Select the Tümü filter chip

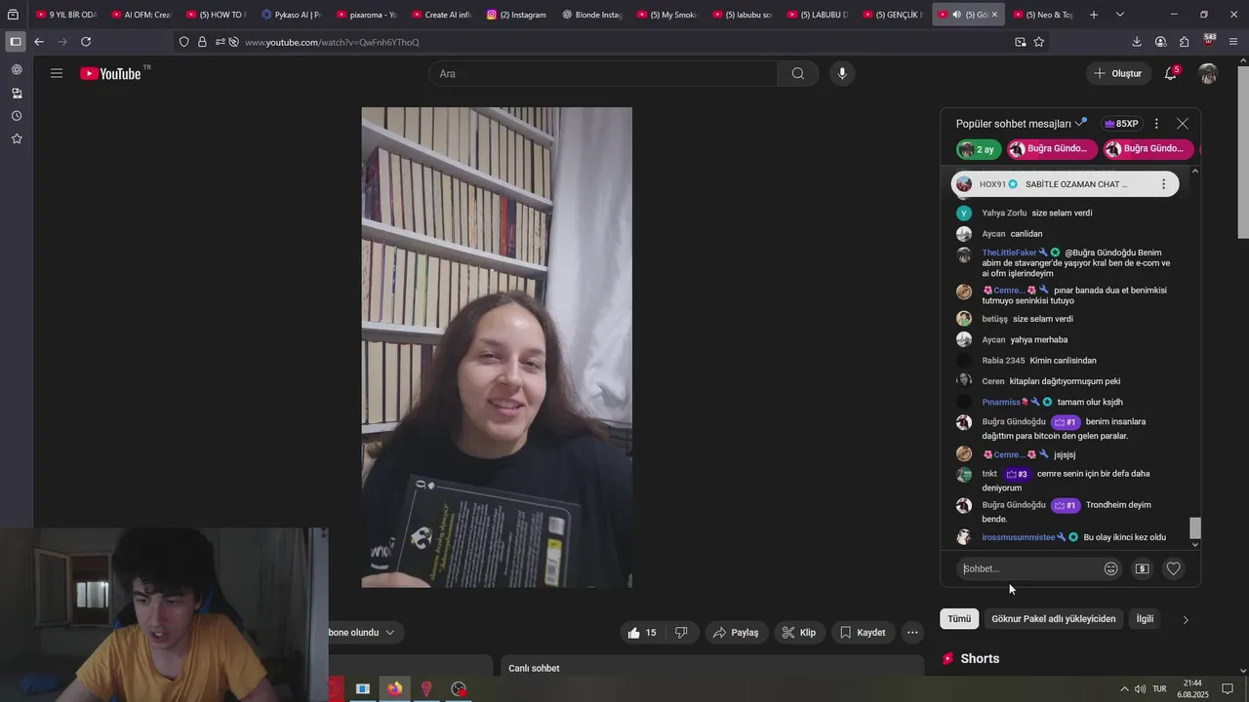(x=959, y=619)
